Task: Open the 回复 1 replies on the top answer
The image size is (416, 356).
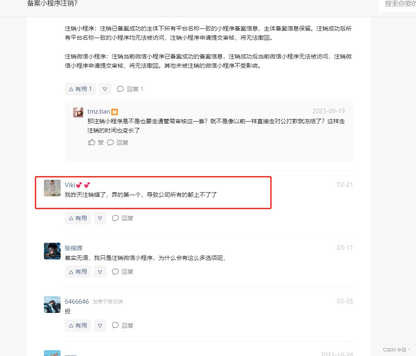Action: pos(130,89)
